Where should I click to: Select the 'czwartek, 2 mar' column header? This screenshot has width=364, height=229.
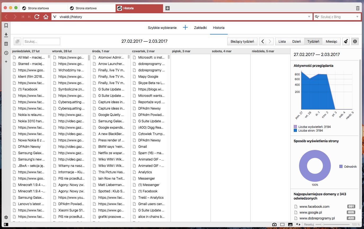[151, 51]
